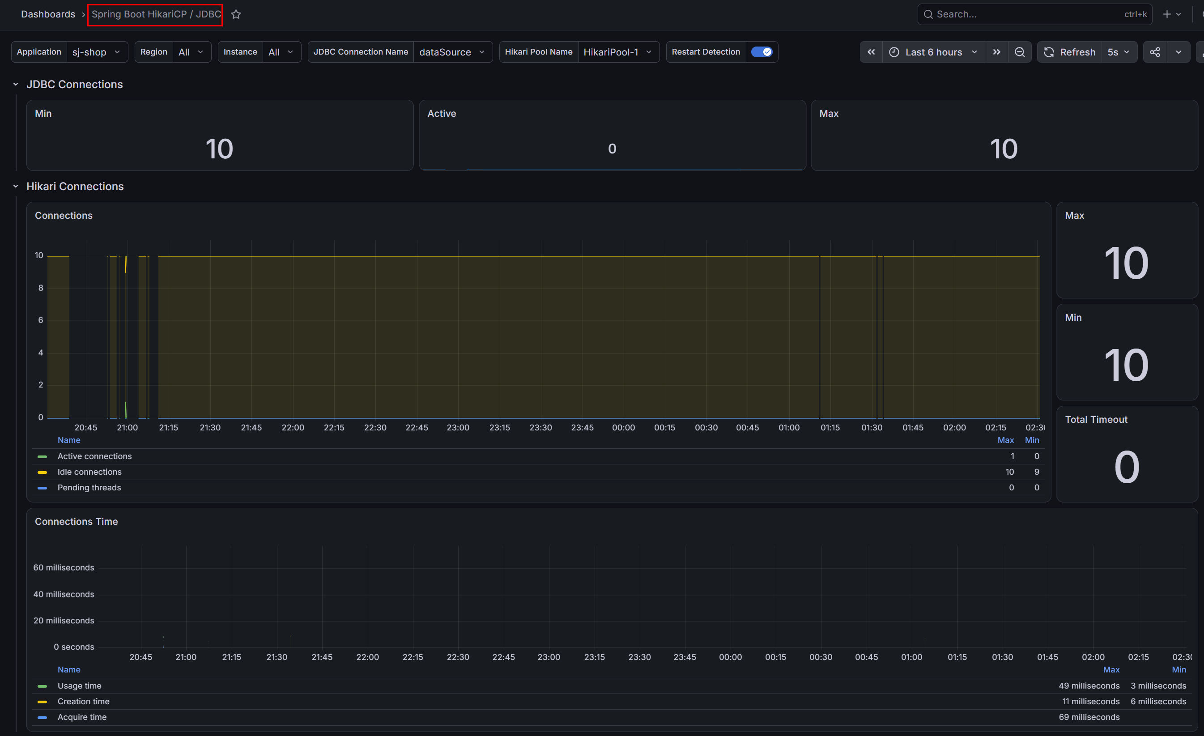
Task: Open the Application sj-shop dropdown
Action: [x=97, y=52]
